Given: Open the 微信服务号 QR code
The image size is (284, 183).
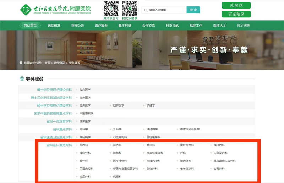Looking at the screenshot, I should click(x=111, y=9).
